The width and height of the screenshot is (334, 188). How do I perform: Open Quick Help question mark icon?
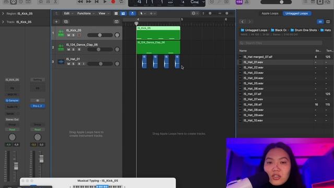tap(21, 2)
